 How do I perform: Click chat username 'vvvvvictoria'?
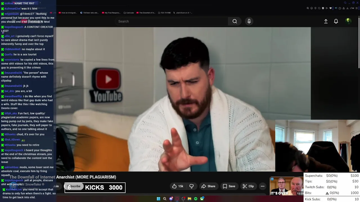pos(12,60)
